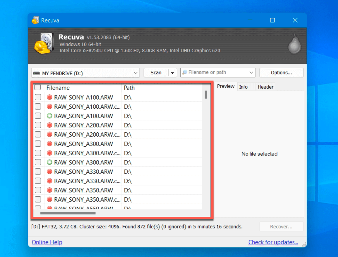
Task: Click the vertical scrollbar thumb in file list
Action: point(206,94)
